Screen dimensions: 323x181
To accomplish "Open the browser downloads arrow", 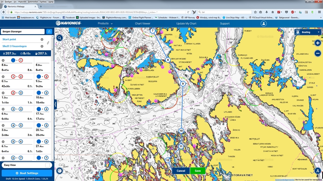I will tap(266, 12).
